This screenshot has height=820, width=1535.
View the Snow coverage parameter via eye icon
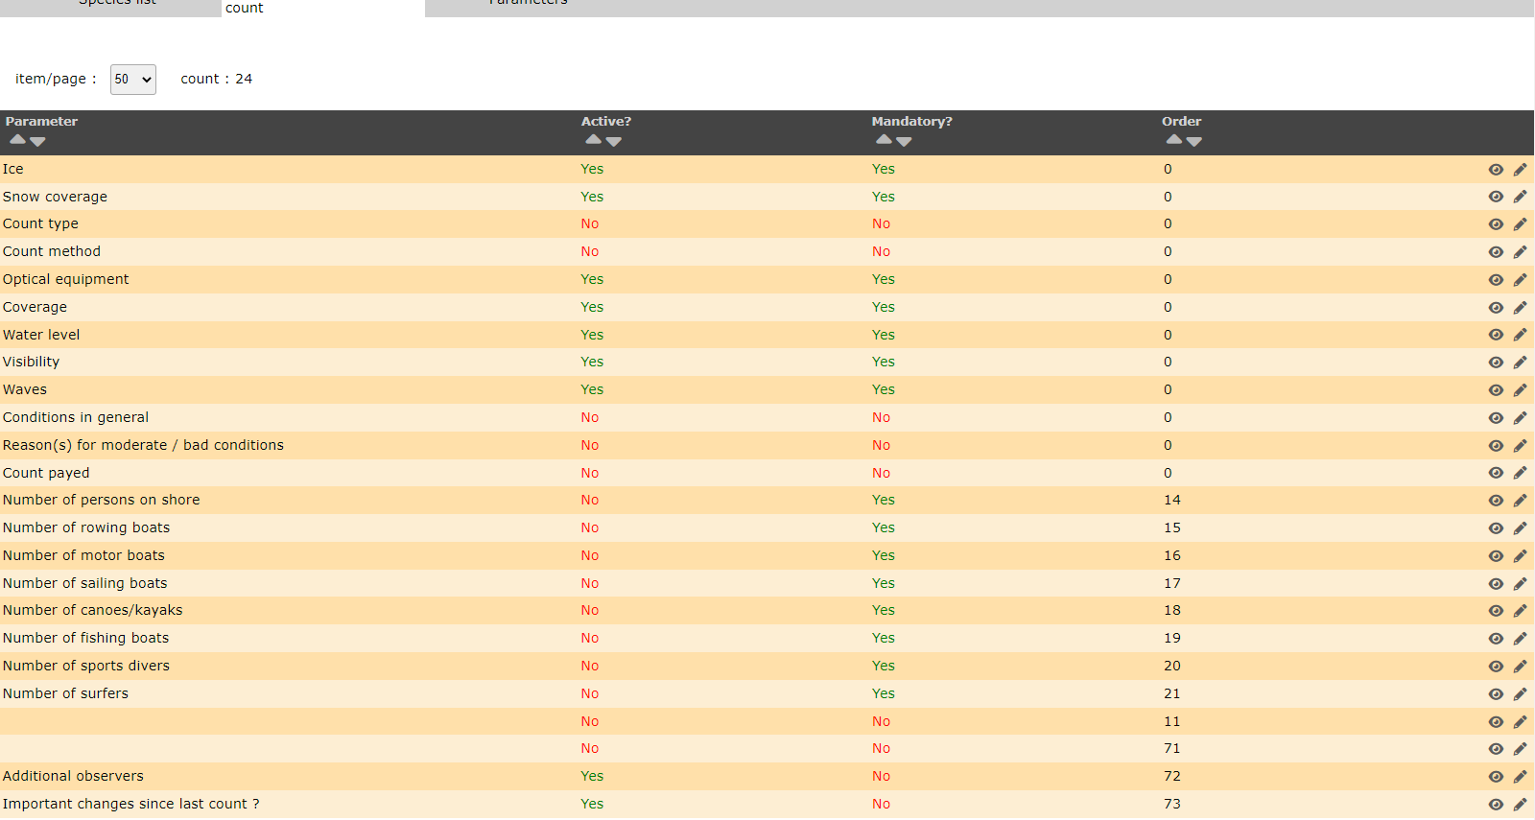coord(1496,197)
